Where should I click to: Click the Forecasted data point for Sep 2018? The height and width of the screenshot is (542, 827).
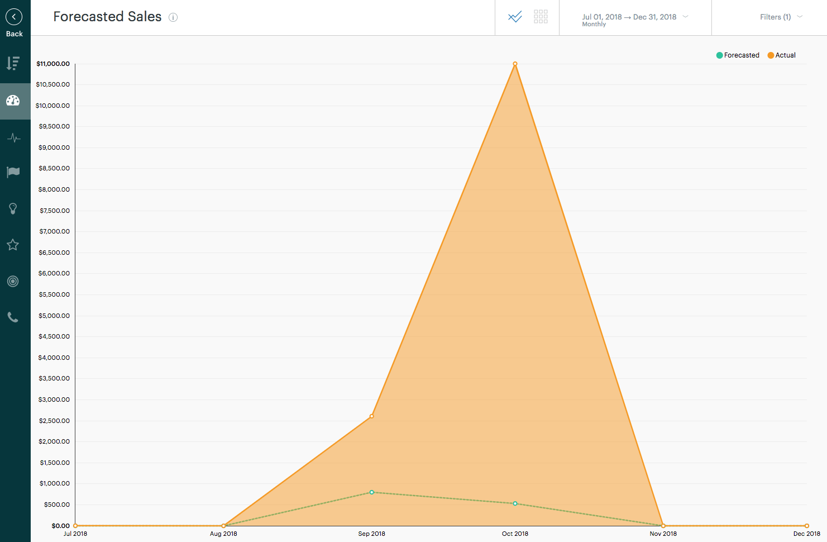click(372, 492)
